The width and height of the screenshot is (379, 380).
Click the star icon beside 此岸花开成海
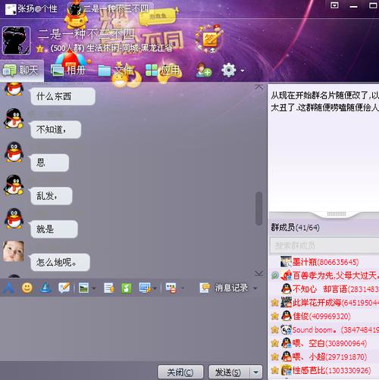274,302
